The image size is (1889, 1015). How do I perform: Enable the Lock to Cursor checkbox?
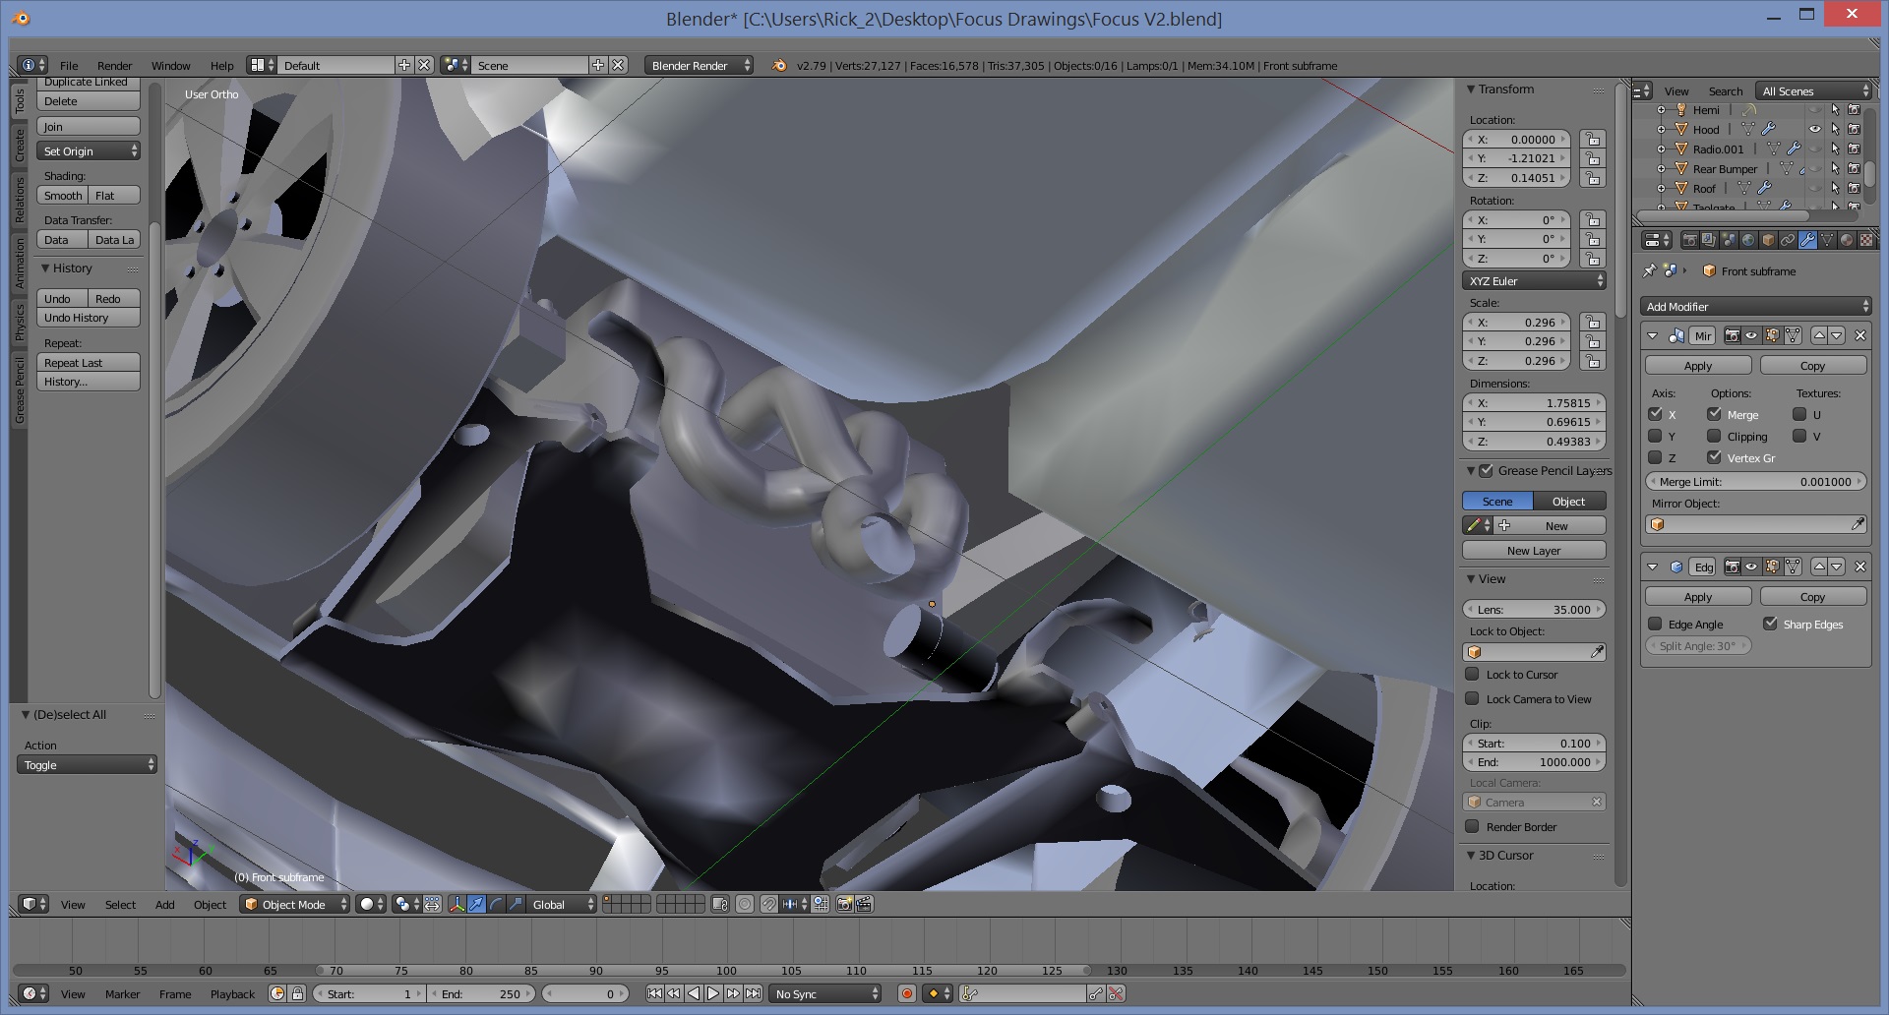[1472, 675]
